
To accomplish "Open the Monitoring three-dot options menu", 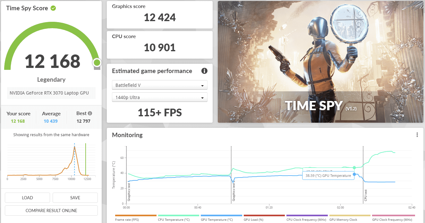I will tap(417, 135).
